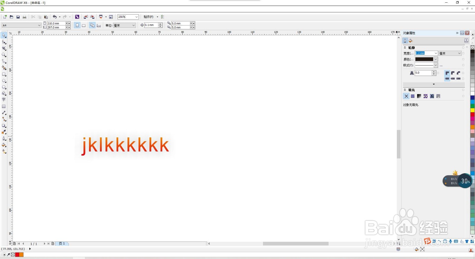Click the horizontal scrollbar thumb
Screen dimensions: 475x259
click(x=296, y=244)
